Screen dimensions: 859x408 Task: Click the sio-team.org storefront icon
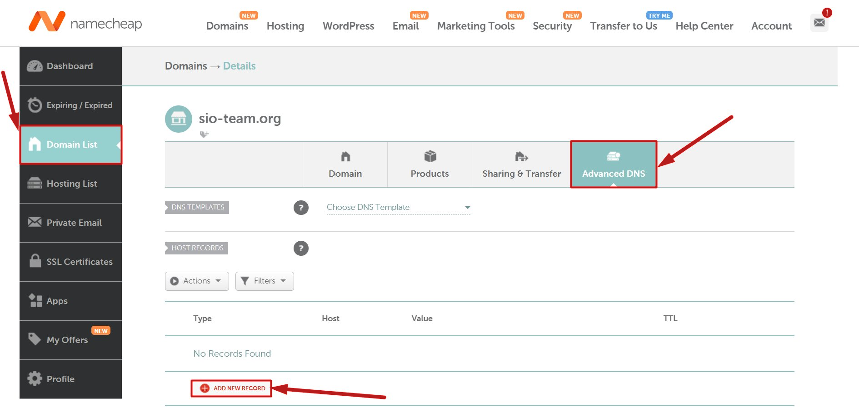point(179,119)
